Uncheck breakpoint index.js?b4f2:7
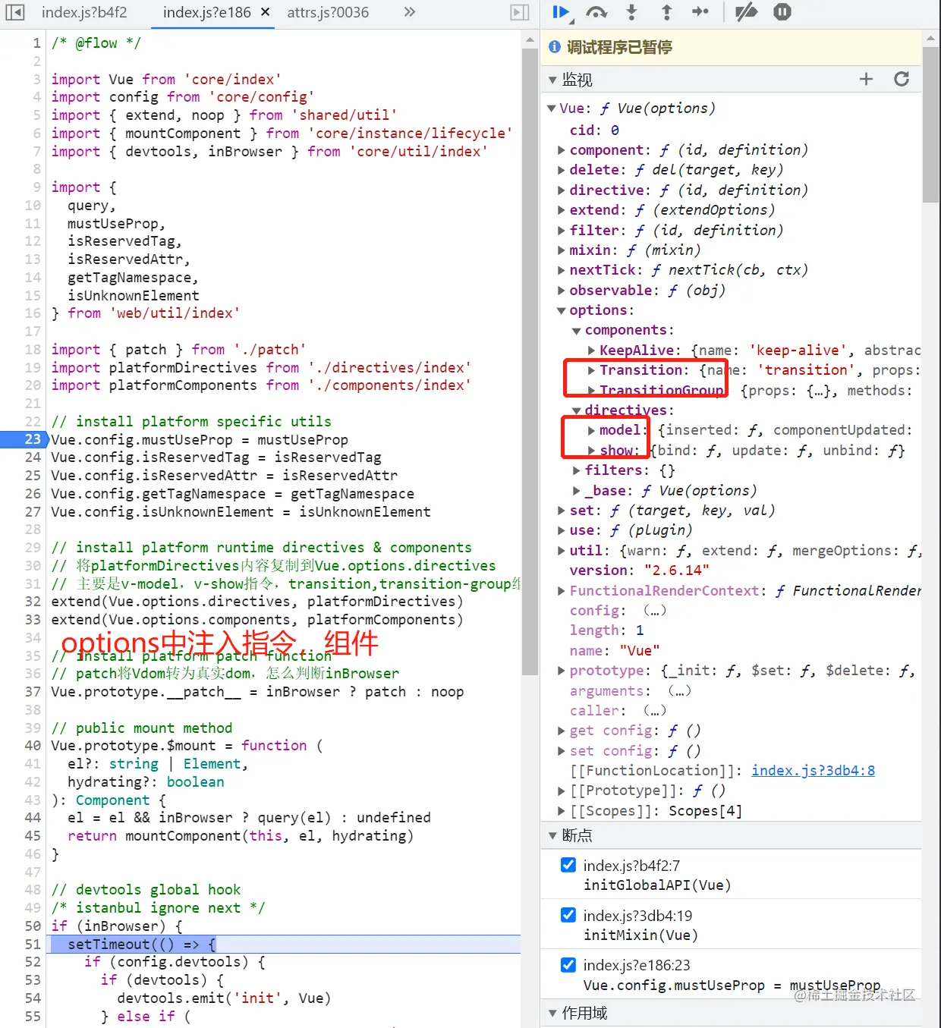This screenshot has height=1028, width=941. (568, 865)
